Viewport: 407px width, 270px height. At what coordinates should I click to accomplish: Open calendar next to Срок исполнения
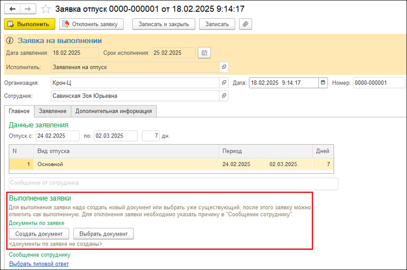tap(204, 53)
